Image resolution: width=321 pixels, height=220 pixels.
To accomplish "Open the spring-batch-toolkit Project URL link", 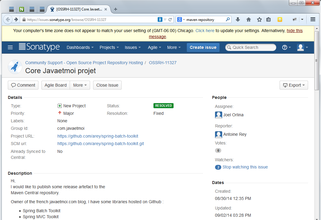I will [98, 136].
